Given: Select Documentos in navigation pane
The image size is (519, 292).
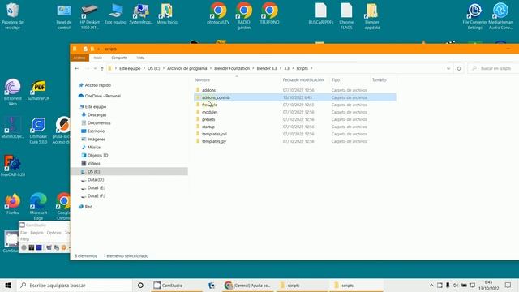Looking at the screenshot, I should coord(99,122).
